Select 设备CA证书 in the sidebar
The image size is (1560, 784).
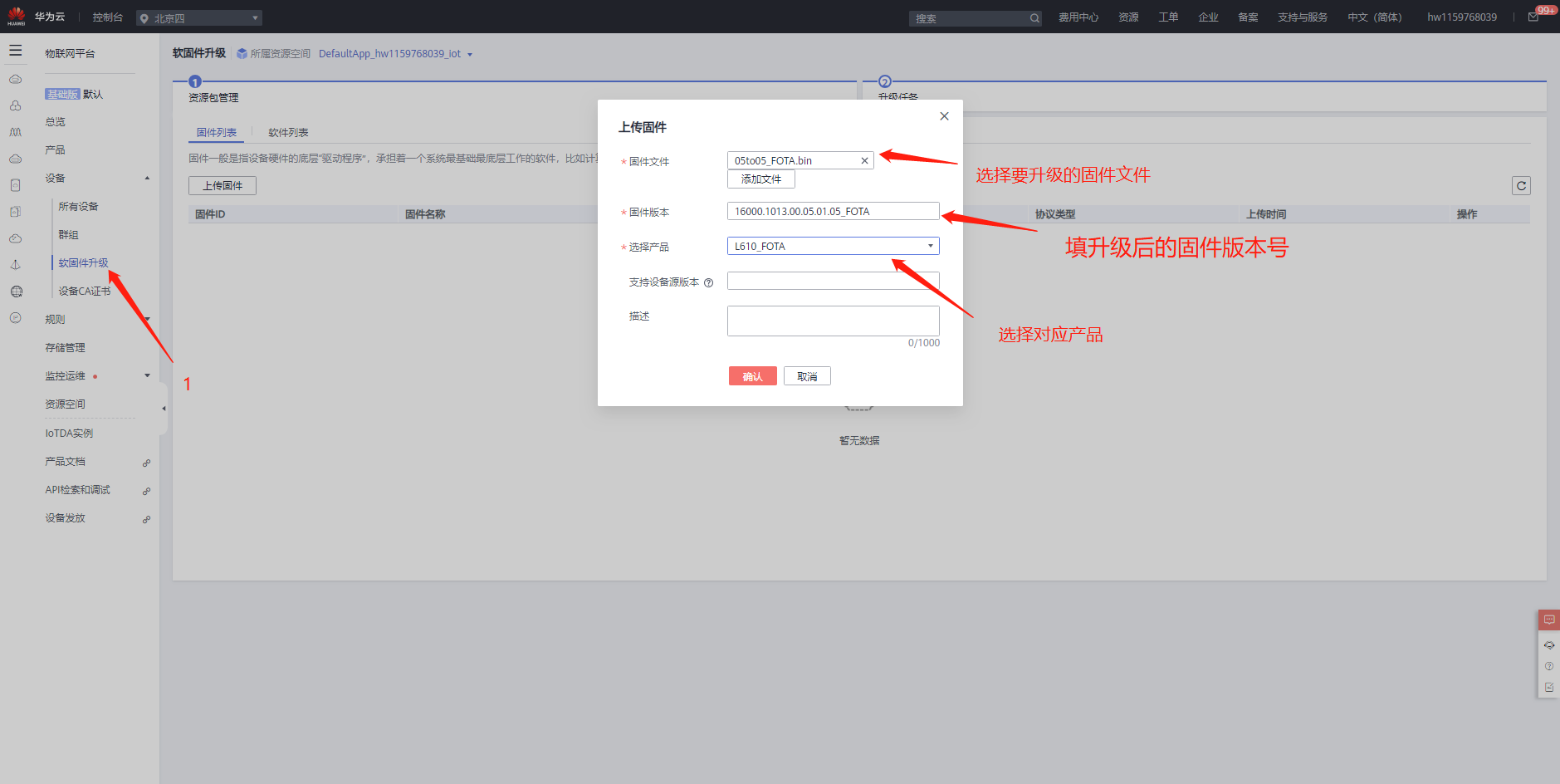(x=84, y=292)
